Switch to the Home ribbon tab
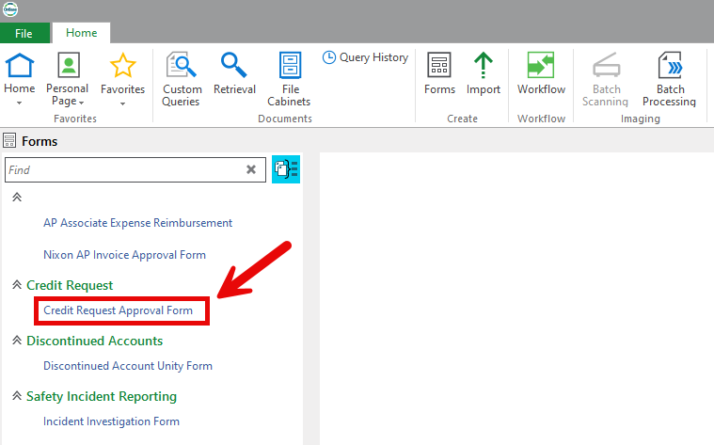The width and height of the screenshot is (714, 445). point(81,33)
